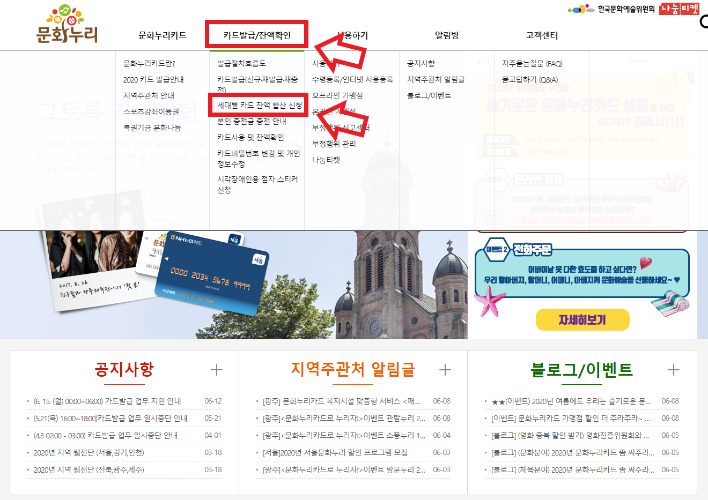Select 세대별 카드 잔액 합산 신청
Screen dimensions: 708x500
(x=260, y=105)
